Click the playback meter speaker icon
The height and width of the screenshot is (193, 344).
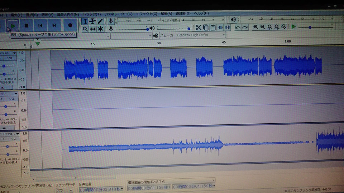(233, 20)
